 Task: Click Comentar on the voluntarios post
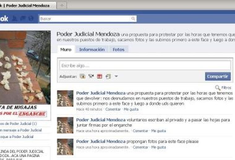point(140,131)
